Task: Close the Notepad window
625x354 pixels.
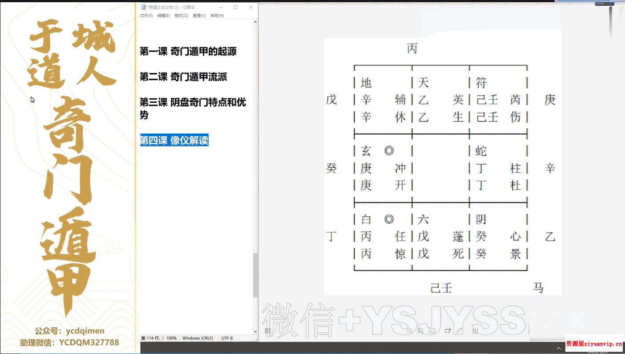Action: [250, 7]
